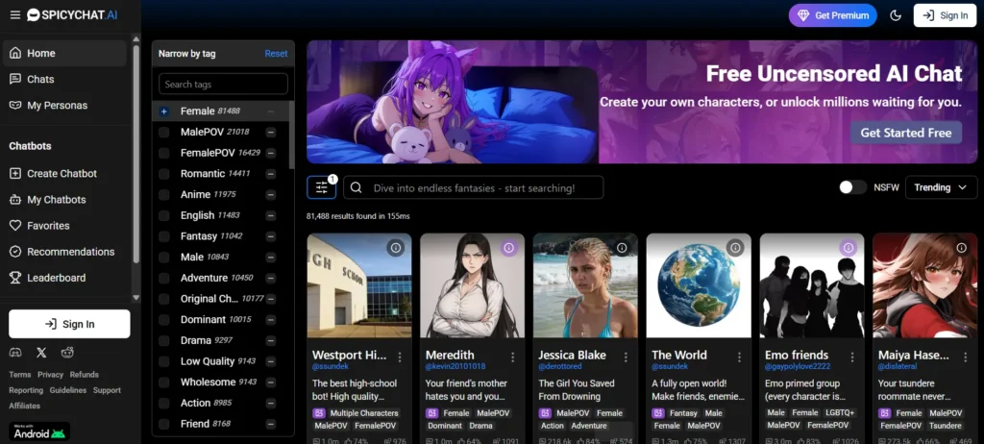Open My Personas in sidebar

64,106
